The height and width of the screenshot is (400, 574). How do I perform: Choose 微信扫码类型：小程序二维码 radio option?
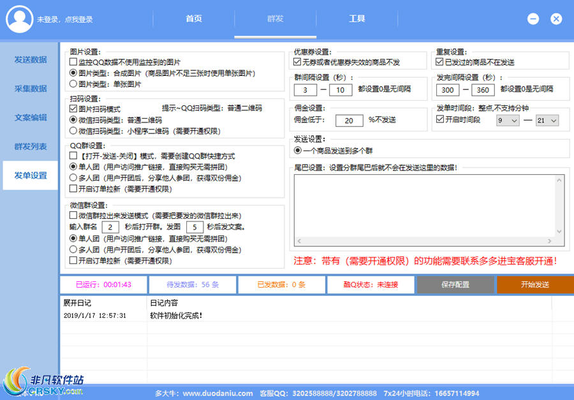pyautogui.click(x=73, y=130)
